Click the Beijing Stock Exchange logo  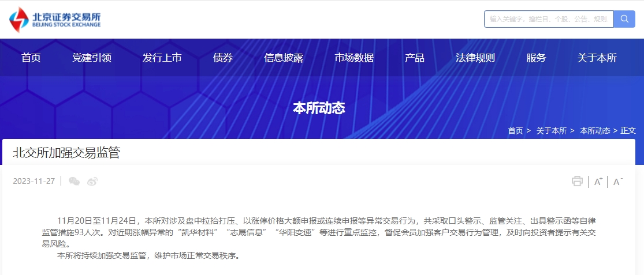pos(55,20)
